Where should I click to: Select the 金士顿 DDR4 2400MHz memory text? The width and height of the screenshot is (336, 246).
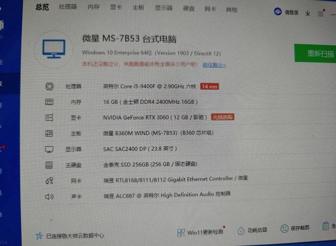tap(150, 102)
